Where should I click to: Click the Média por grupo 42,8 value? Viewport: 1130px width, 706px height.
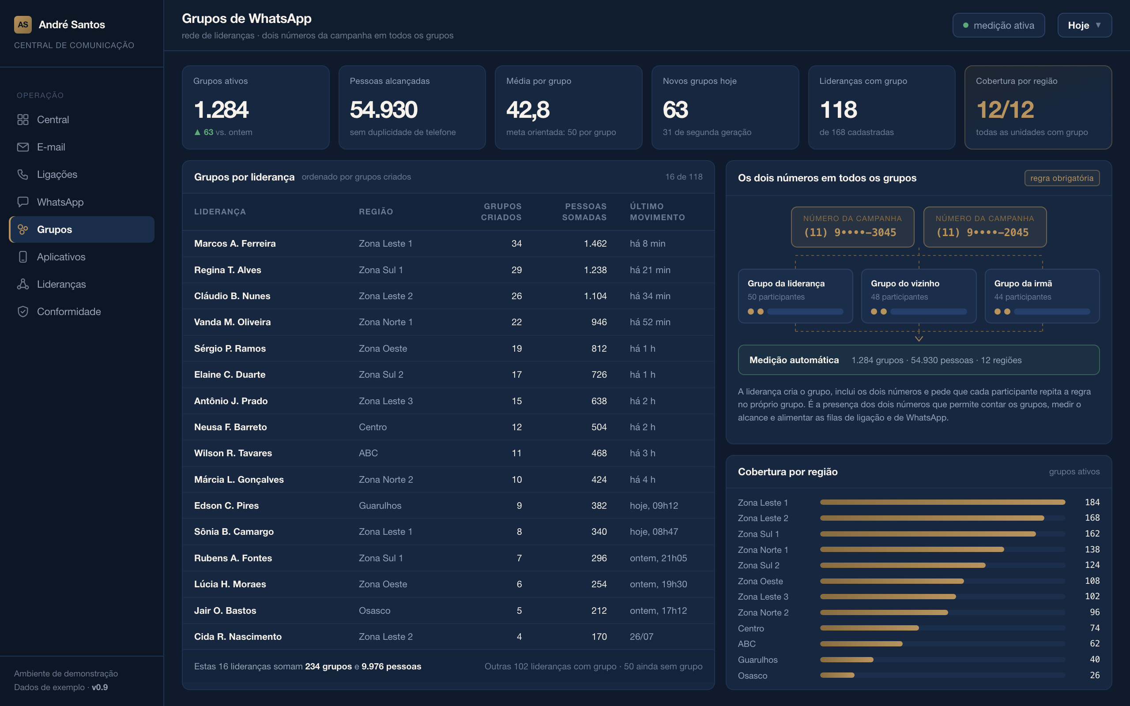pos(527,110)
